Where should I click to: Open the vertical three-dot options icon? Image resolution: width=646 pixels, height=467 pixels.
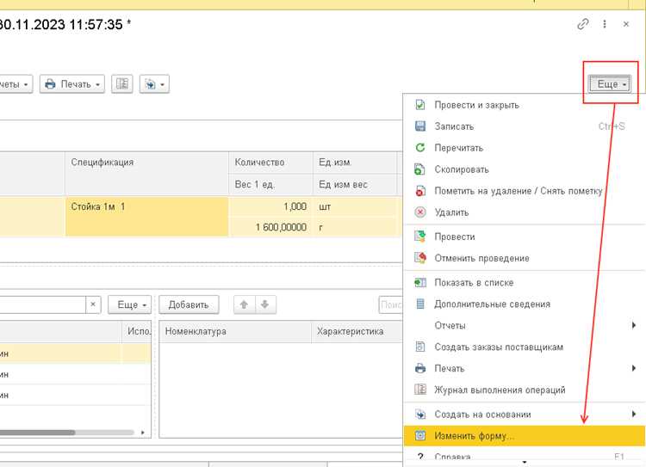(605, 24)
